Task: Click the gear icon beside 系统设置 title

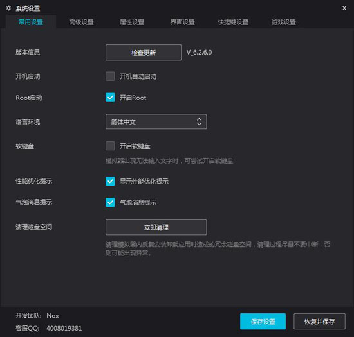Action: 8,8
